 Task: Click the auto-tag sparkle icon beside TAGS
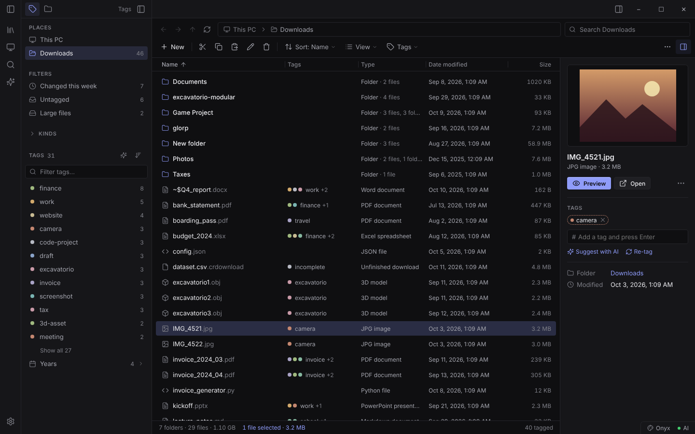[124, 155]
